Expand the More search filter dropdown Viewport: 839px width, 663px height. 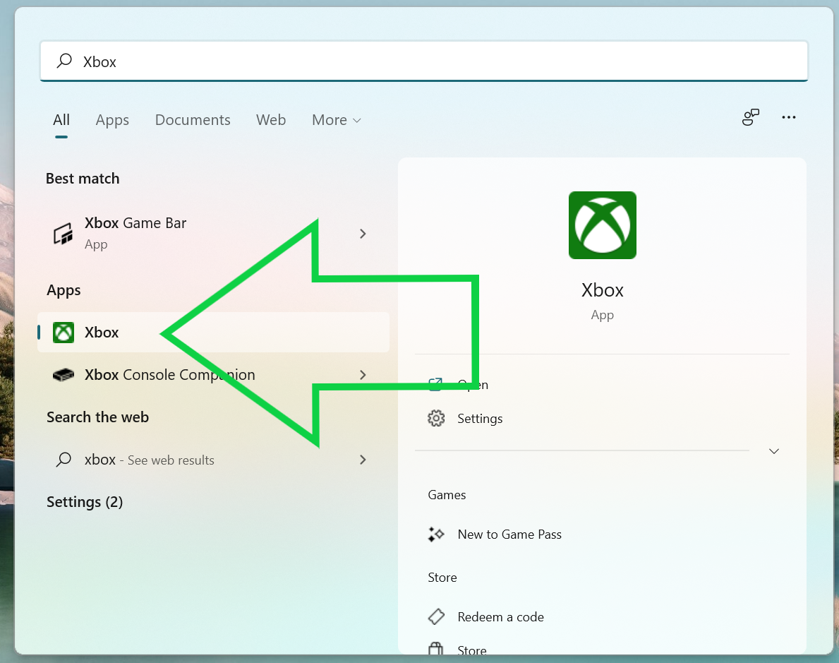tap(336, 120)
